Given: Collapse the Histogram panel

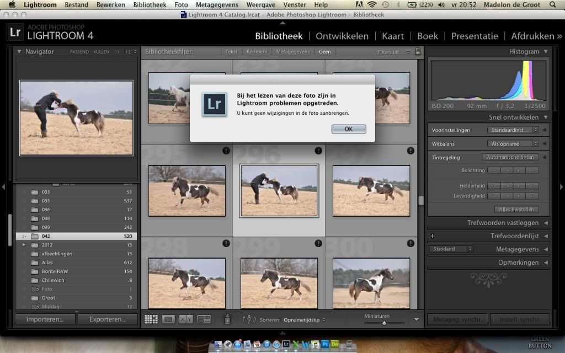Looking at the screenshot, I should pyautogui.click(x=546, y=51).
